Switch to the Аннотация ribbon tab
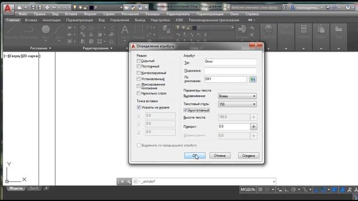358x201 pixels. (x=51, y=20)
